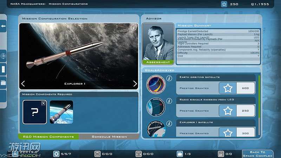
Task: Click the headset flight controllers icon
Action: [138, 154]
